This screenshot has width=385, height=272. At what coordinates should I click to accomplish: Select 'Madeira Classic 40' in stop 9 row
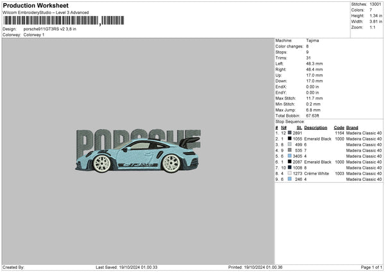(364, 180)
